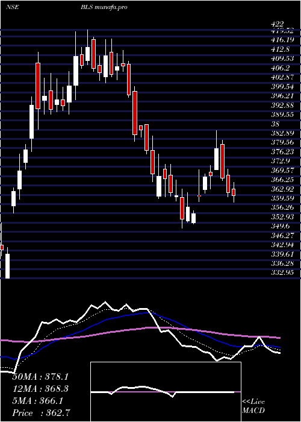Click the NSE exchange label

pos(12,7)
